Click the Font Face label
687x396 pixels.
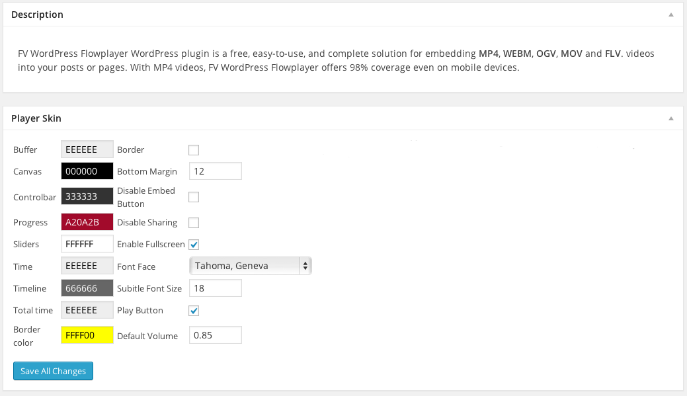coord(136,267)
